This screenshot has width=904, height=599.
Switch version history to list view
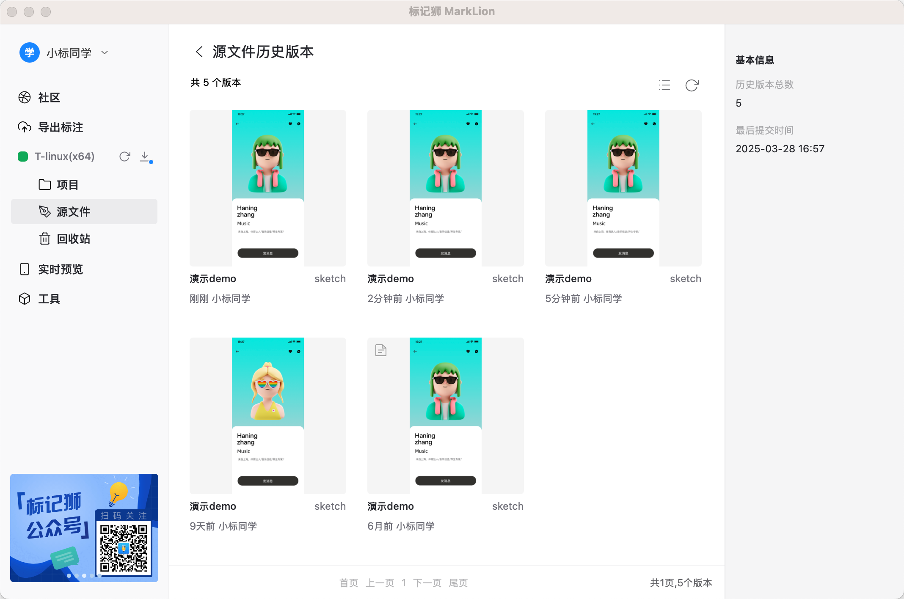(664, 85)
